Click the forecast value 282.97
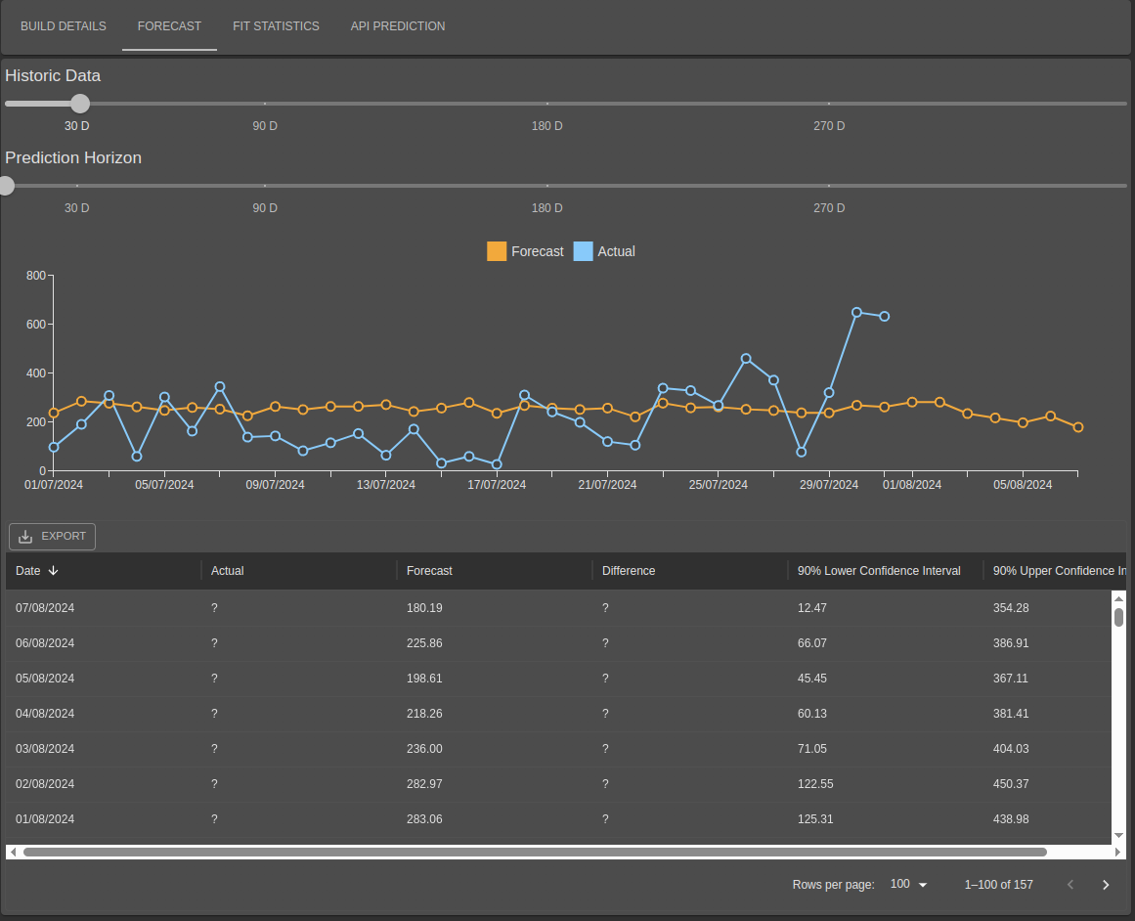This screenshot has width=1135, height=921. (x=424, y=784)
